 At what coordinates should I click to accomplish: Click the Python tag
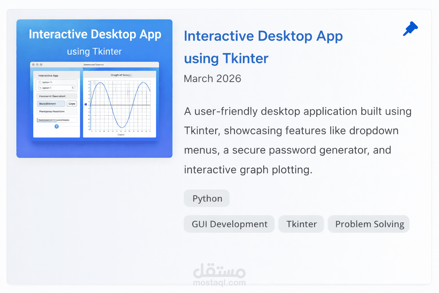[x=207, y=198]
